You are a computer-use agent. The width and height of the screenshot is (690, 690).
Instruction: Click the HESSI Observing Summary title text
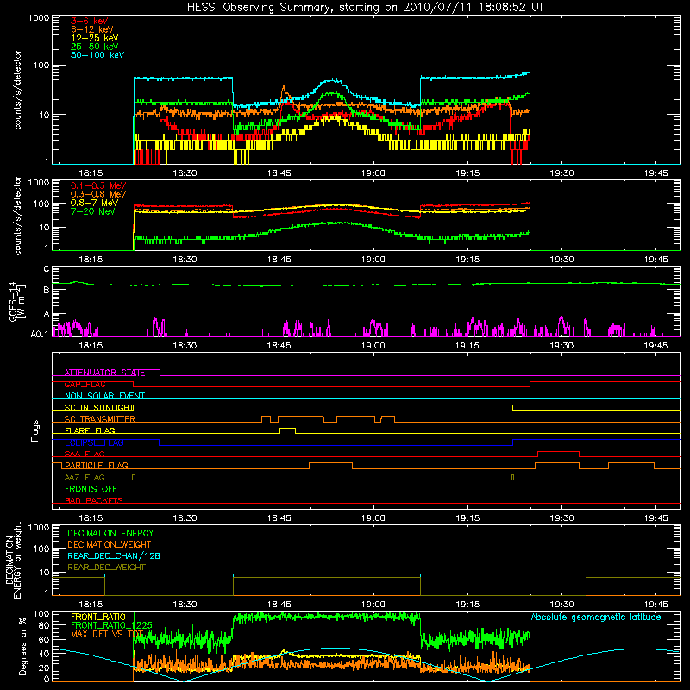point(365,7)
